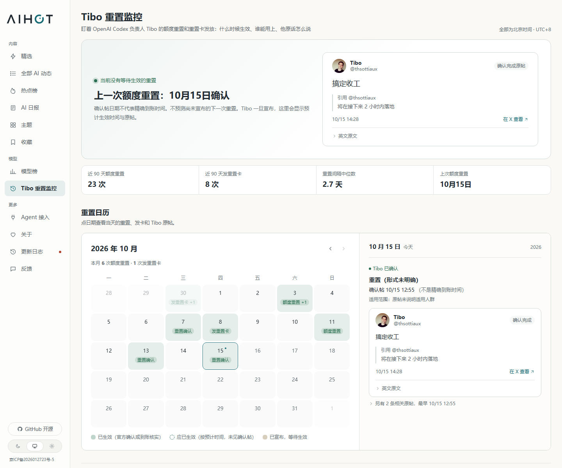The width and height of the screenshot is (562, 468).
Task: Select system theme monitor toggle
Action: 35,446
